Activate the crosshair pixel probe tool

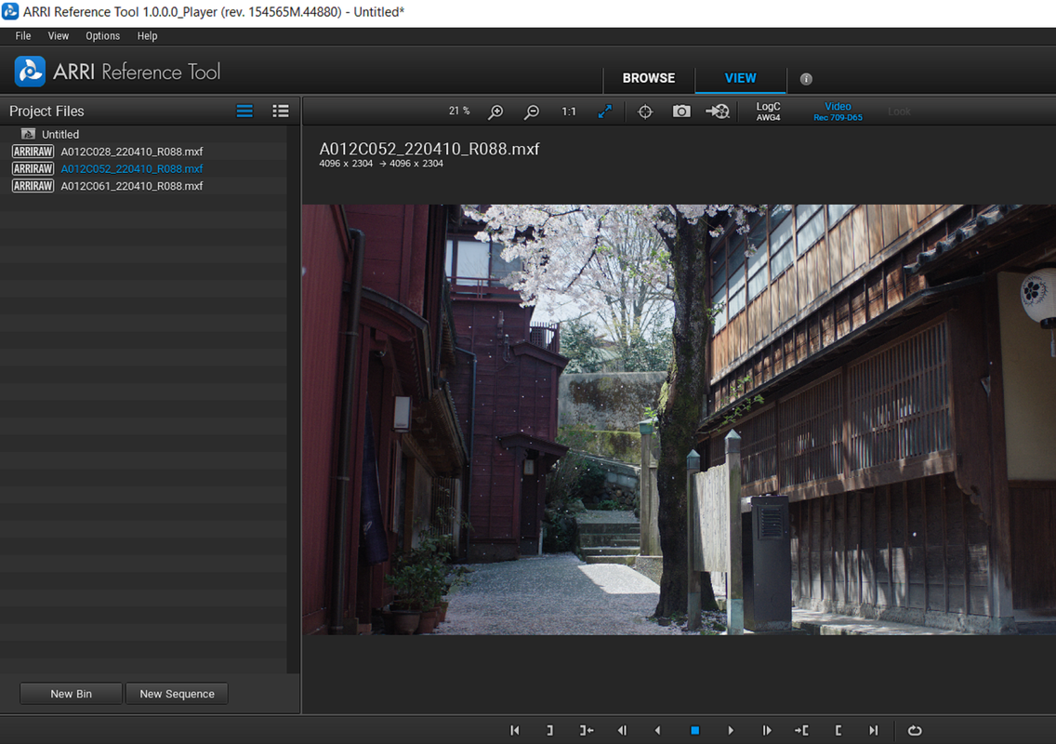[x=645, y=112]
